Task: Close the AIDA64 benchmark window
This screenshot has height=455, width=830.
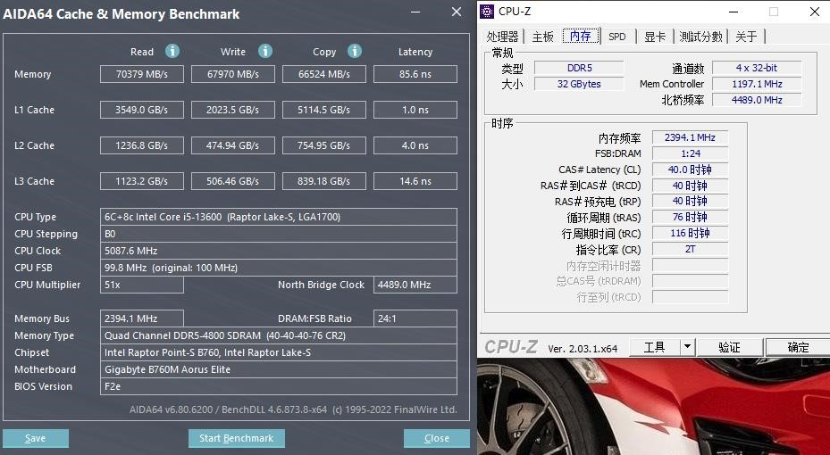Action: 457,12
